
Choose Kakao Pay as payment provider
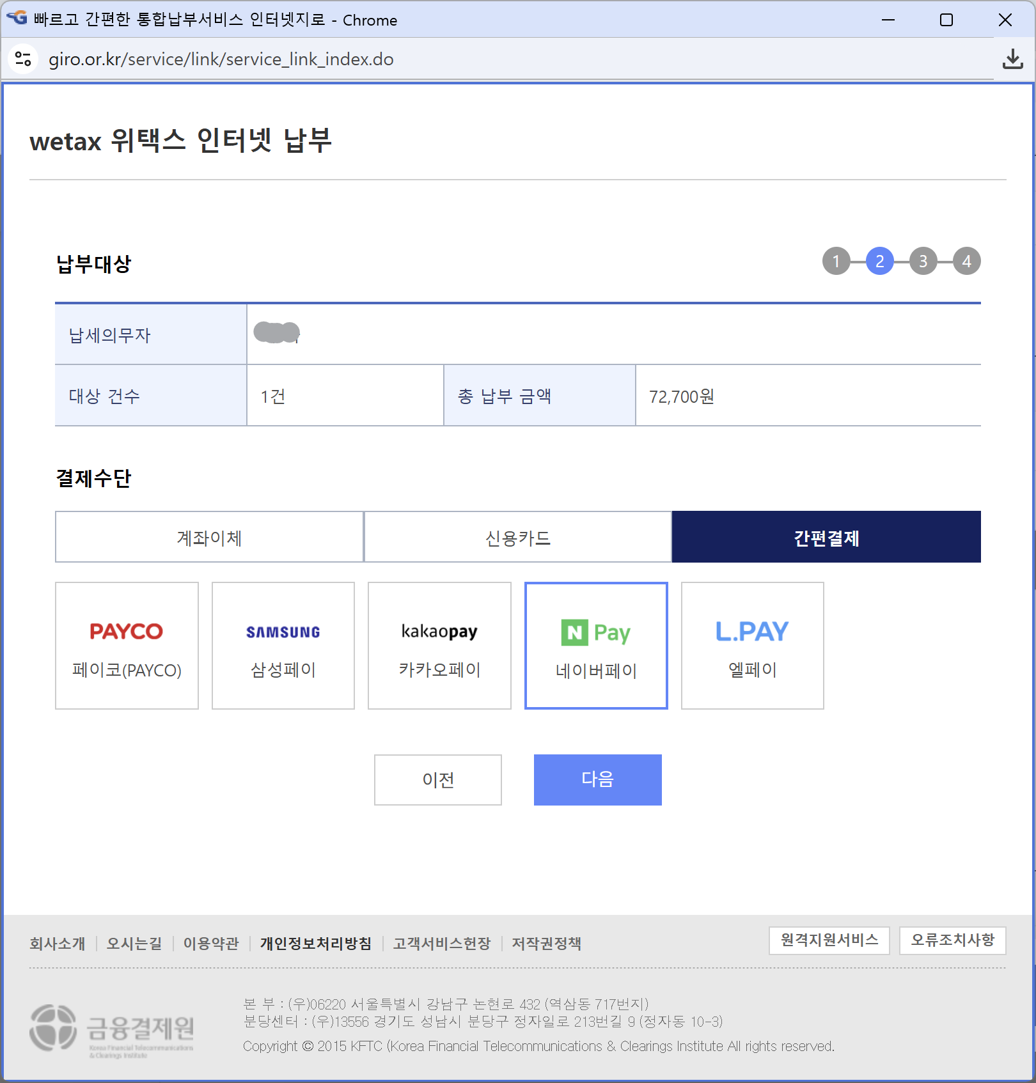tap(439, 644)
